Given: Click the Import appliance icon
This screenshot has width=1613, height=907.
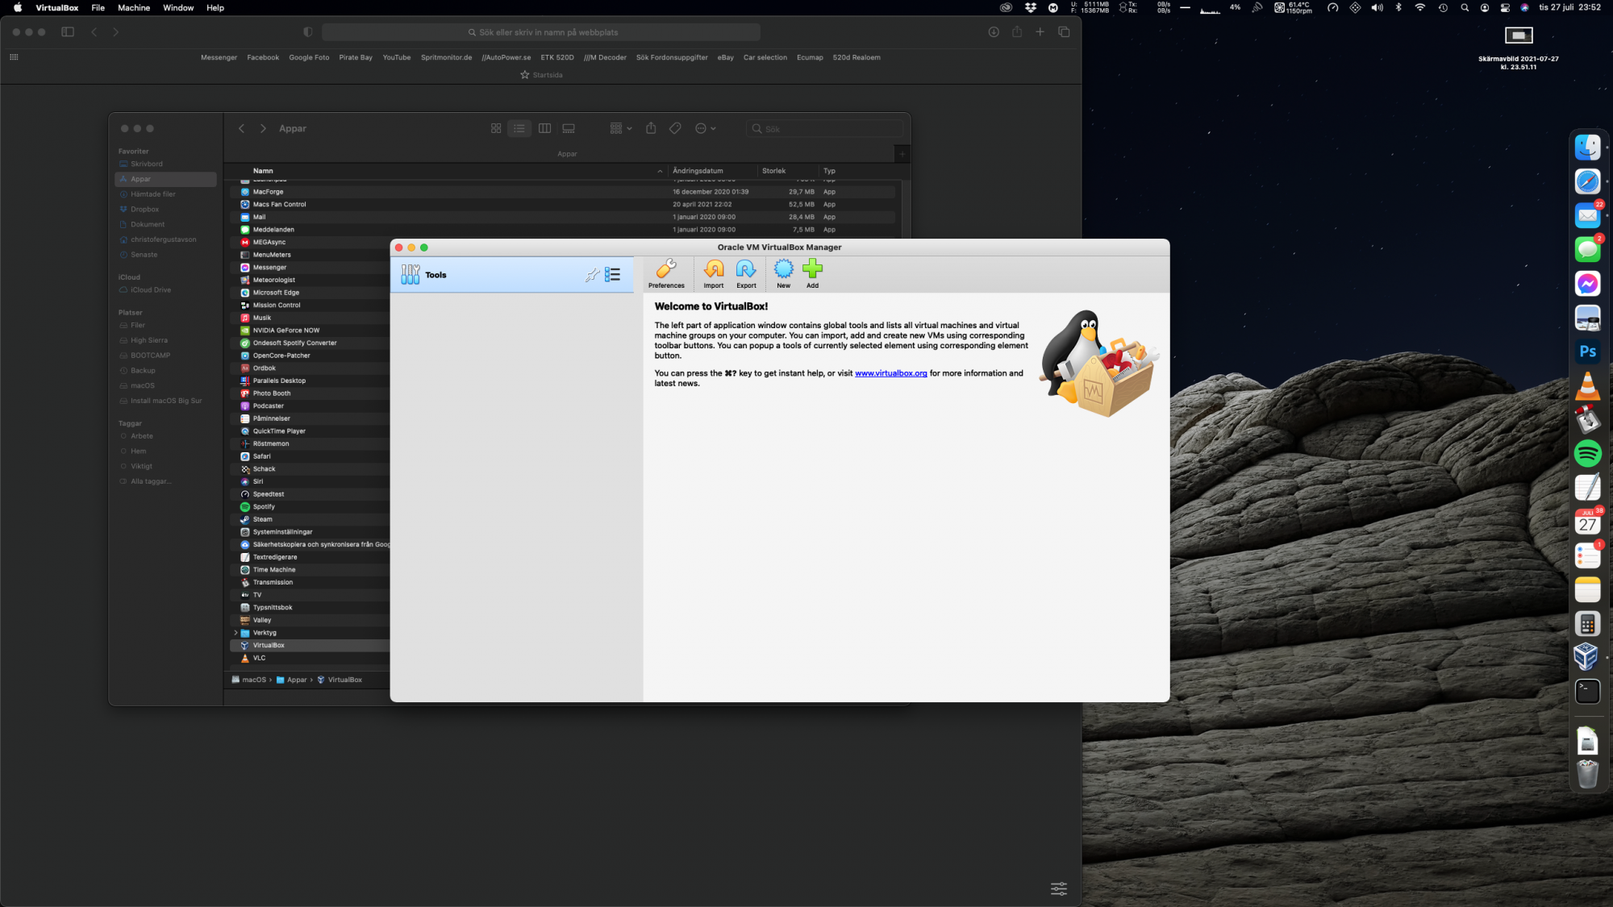Looking at the screenshot, I should (714, 273).
